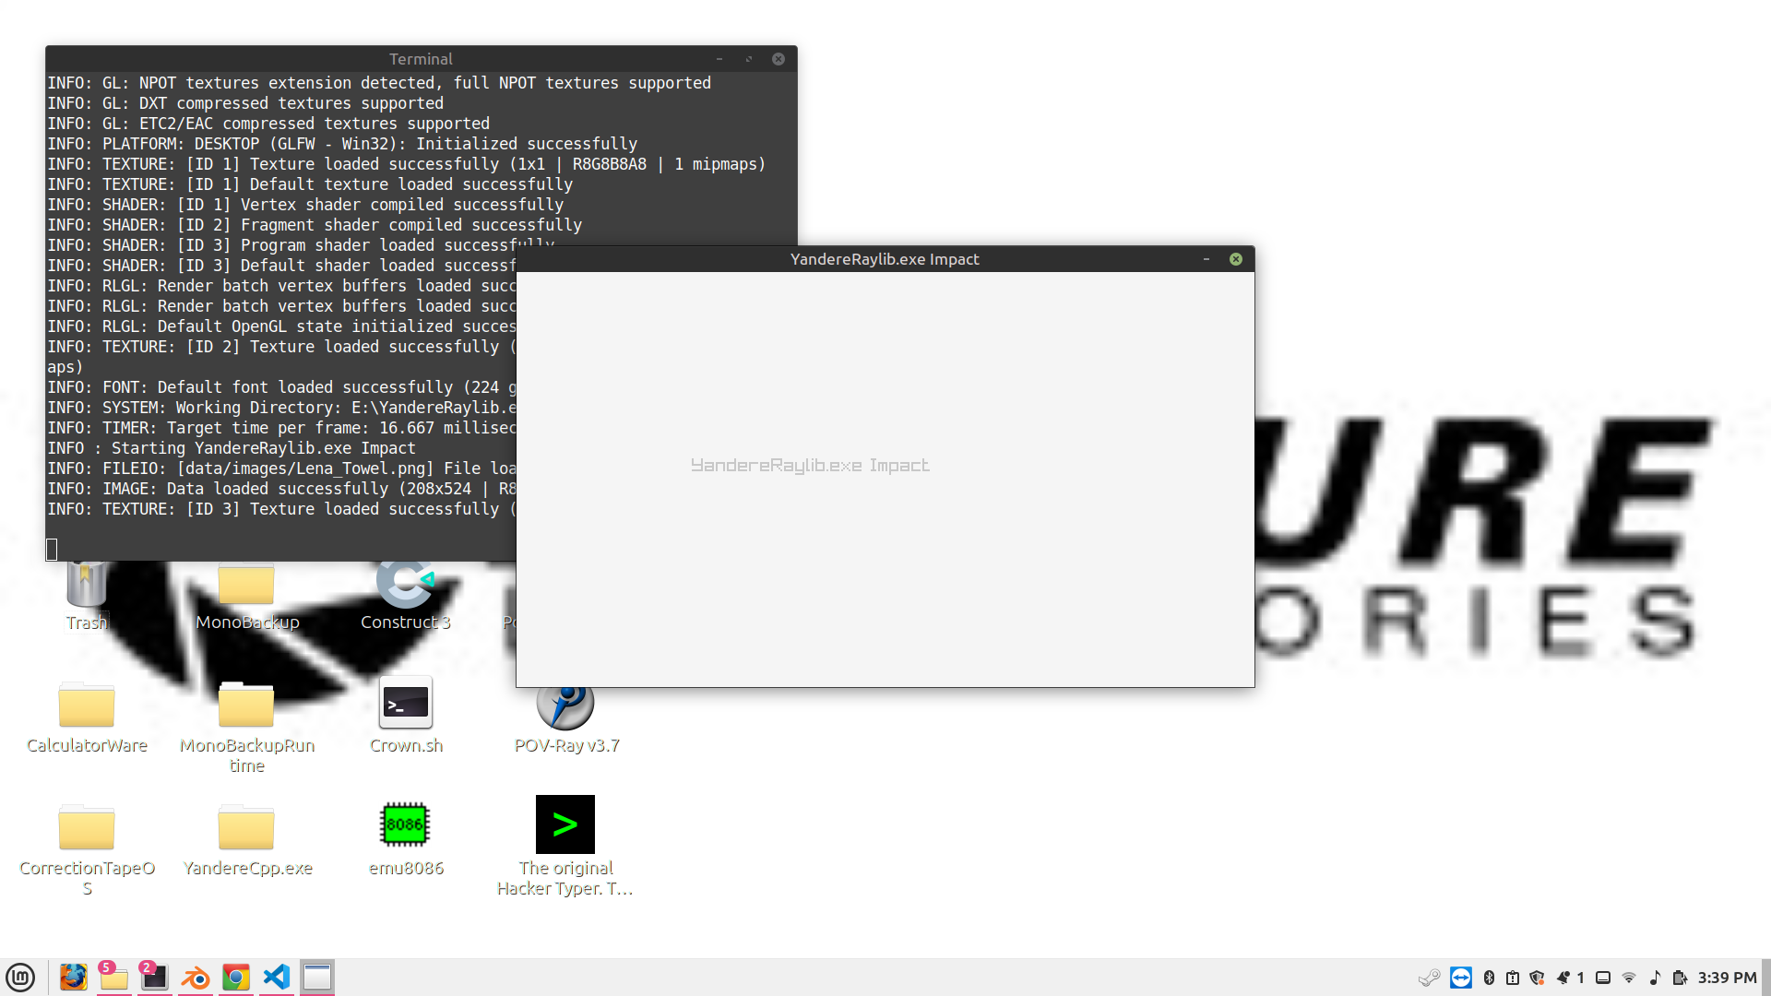The height and width of the screenshot is (996, 1771).
Task: Open notifications bell in system tray
Action: coord(1563,978)
